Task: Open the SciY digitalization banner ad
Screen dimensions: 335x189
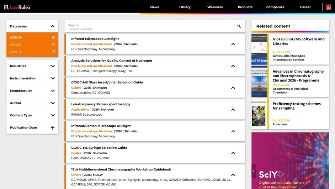Action: pyautogui.click(x=290, y=161)
